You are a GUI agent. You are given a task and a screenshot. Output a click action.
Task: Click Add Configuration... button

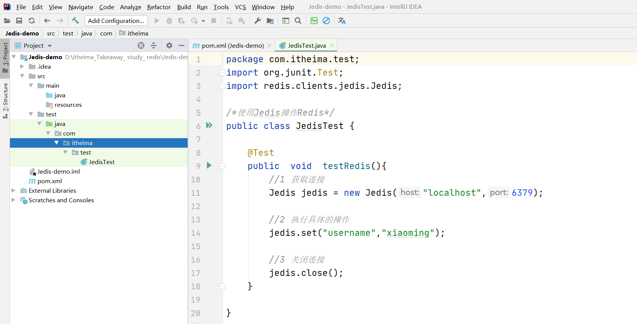[116, 21]
